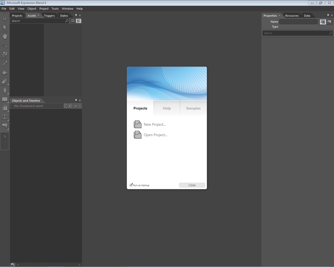The width and height of the screenshot is (334, 267).
Task: Select the Paint Bucket tool
Action: click(5, 72)
